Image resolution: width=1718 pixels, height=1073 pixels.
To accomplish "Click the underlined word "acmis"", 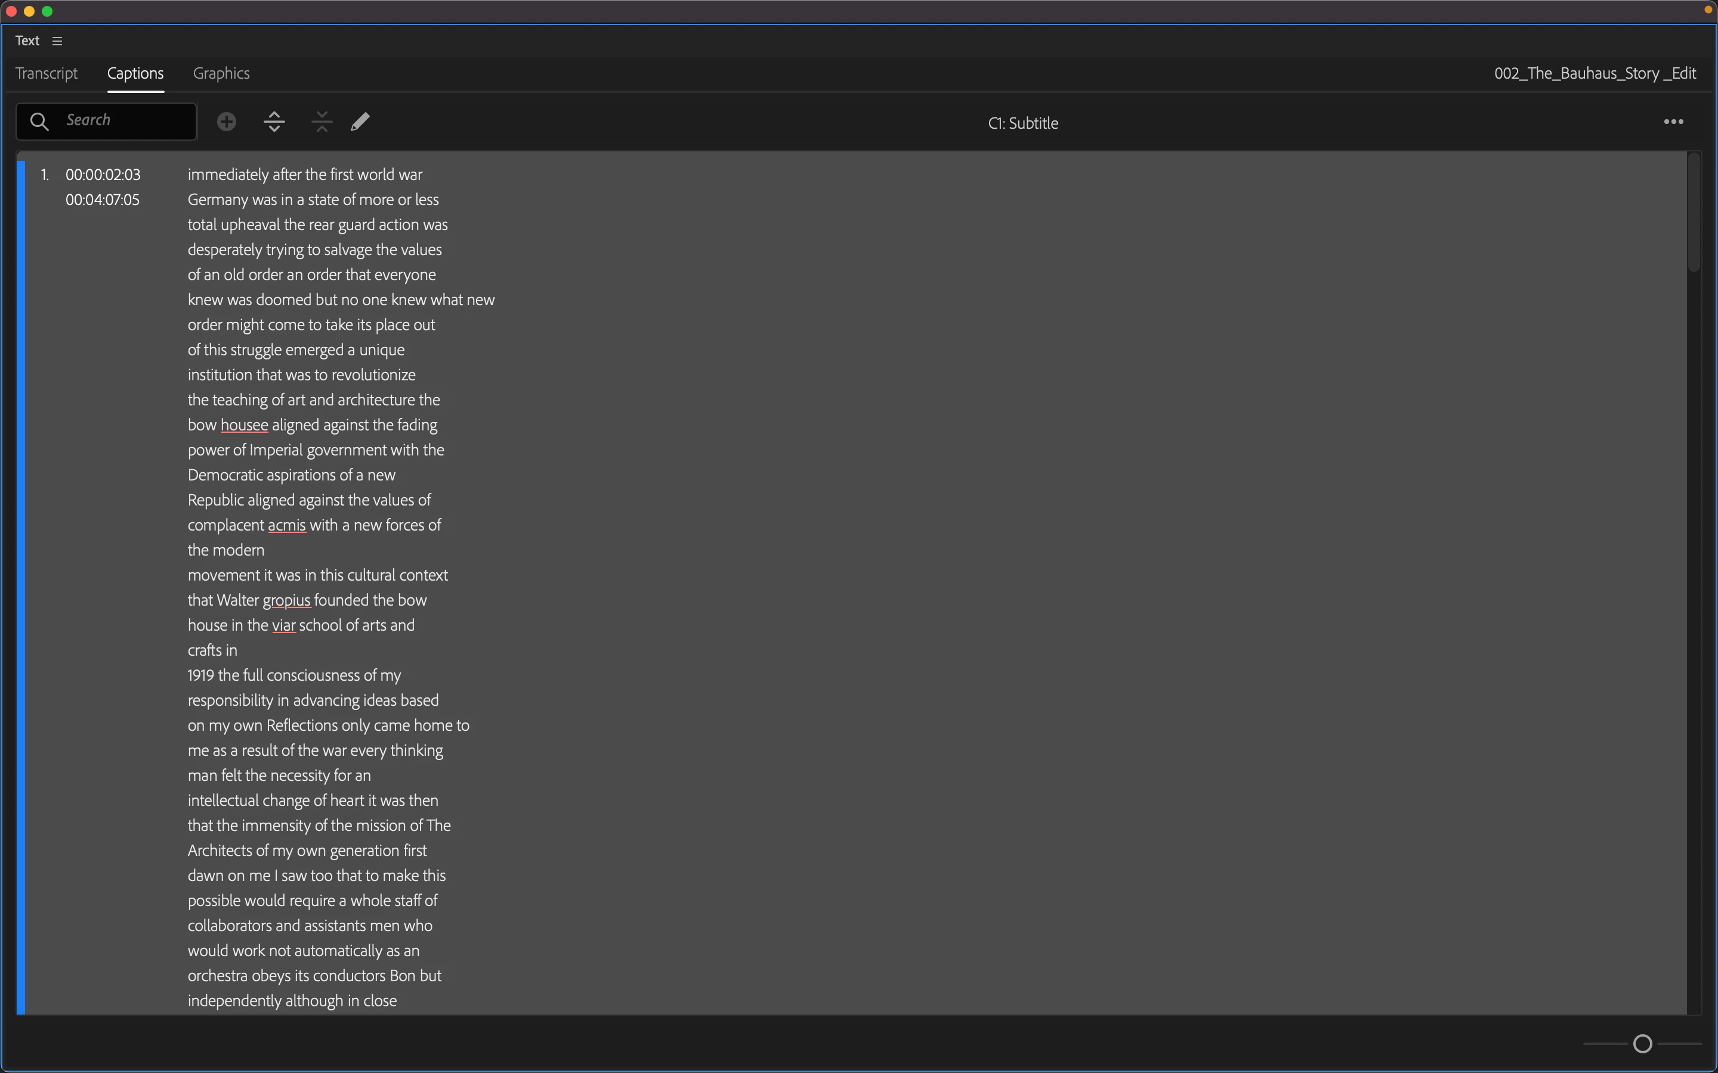I will pyautogui.click(x=286, y=525).
